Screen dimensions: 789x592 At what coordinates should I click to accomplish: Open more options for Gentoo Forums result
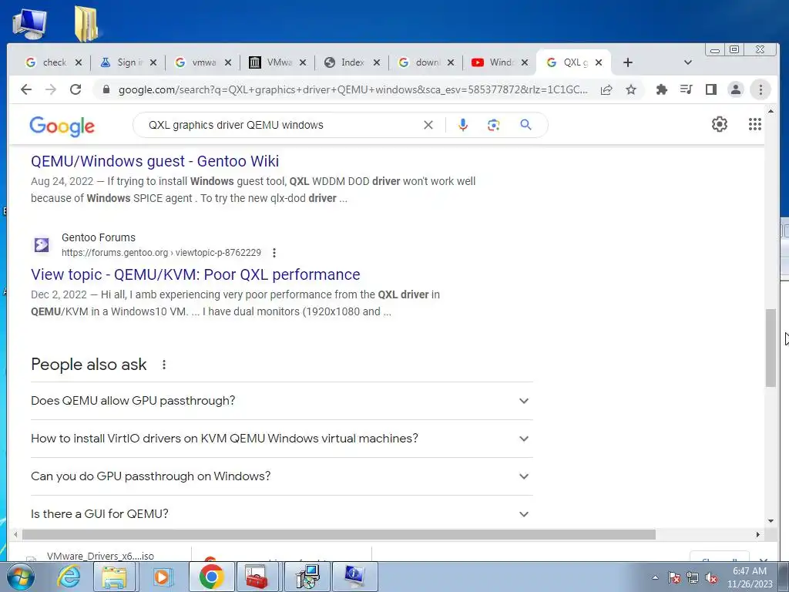click(274, 253)
